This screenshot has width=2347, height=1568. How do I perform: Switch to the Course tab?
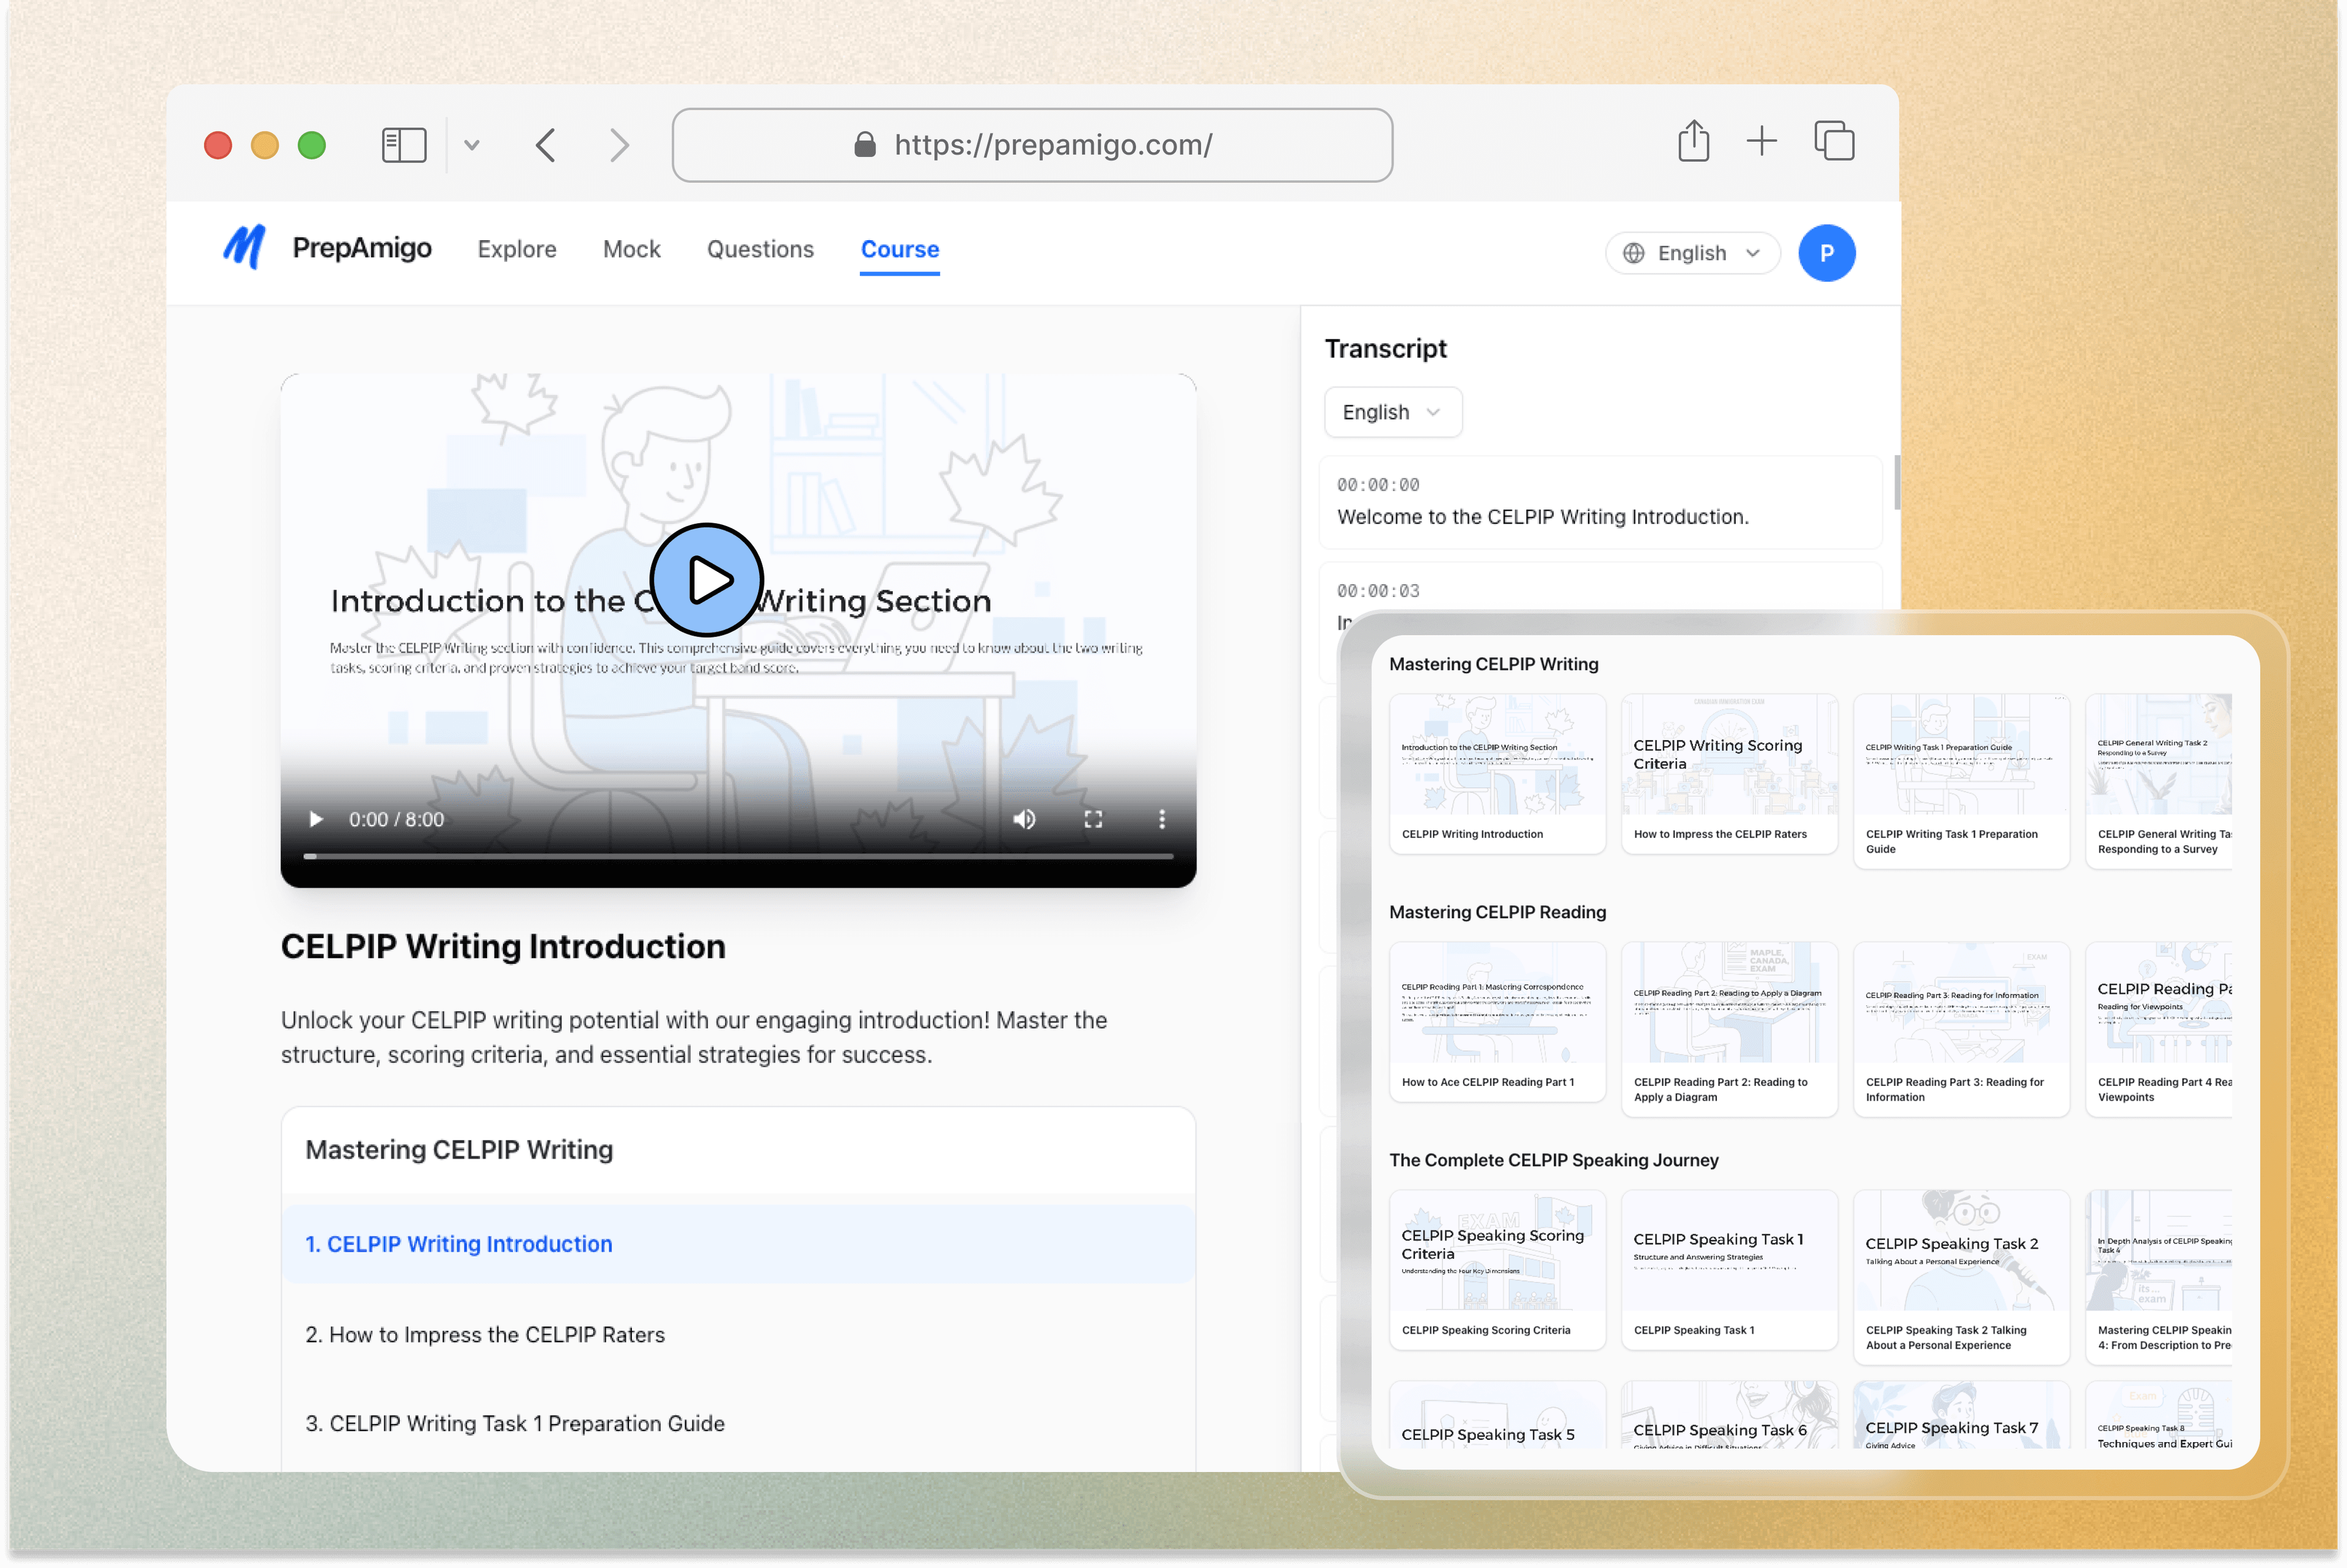point(899,250)
